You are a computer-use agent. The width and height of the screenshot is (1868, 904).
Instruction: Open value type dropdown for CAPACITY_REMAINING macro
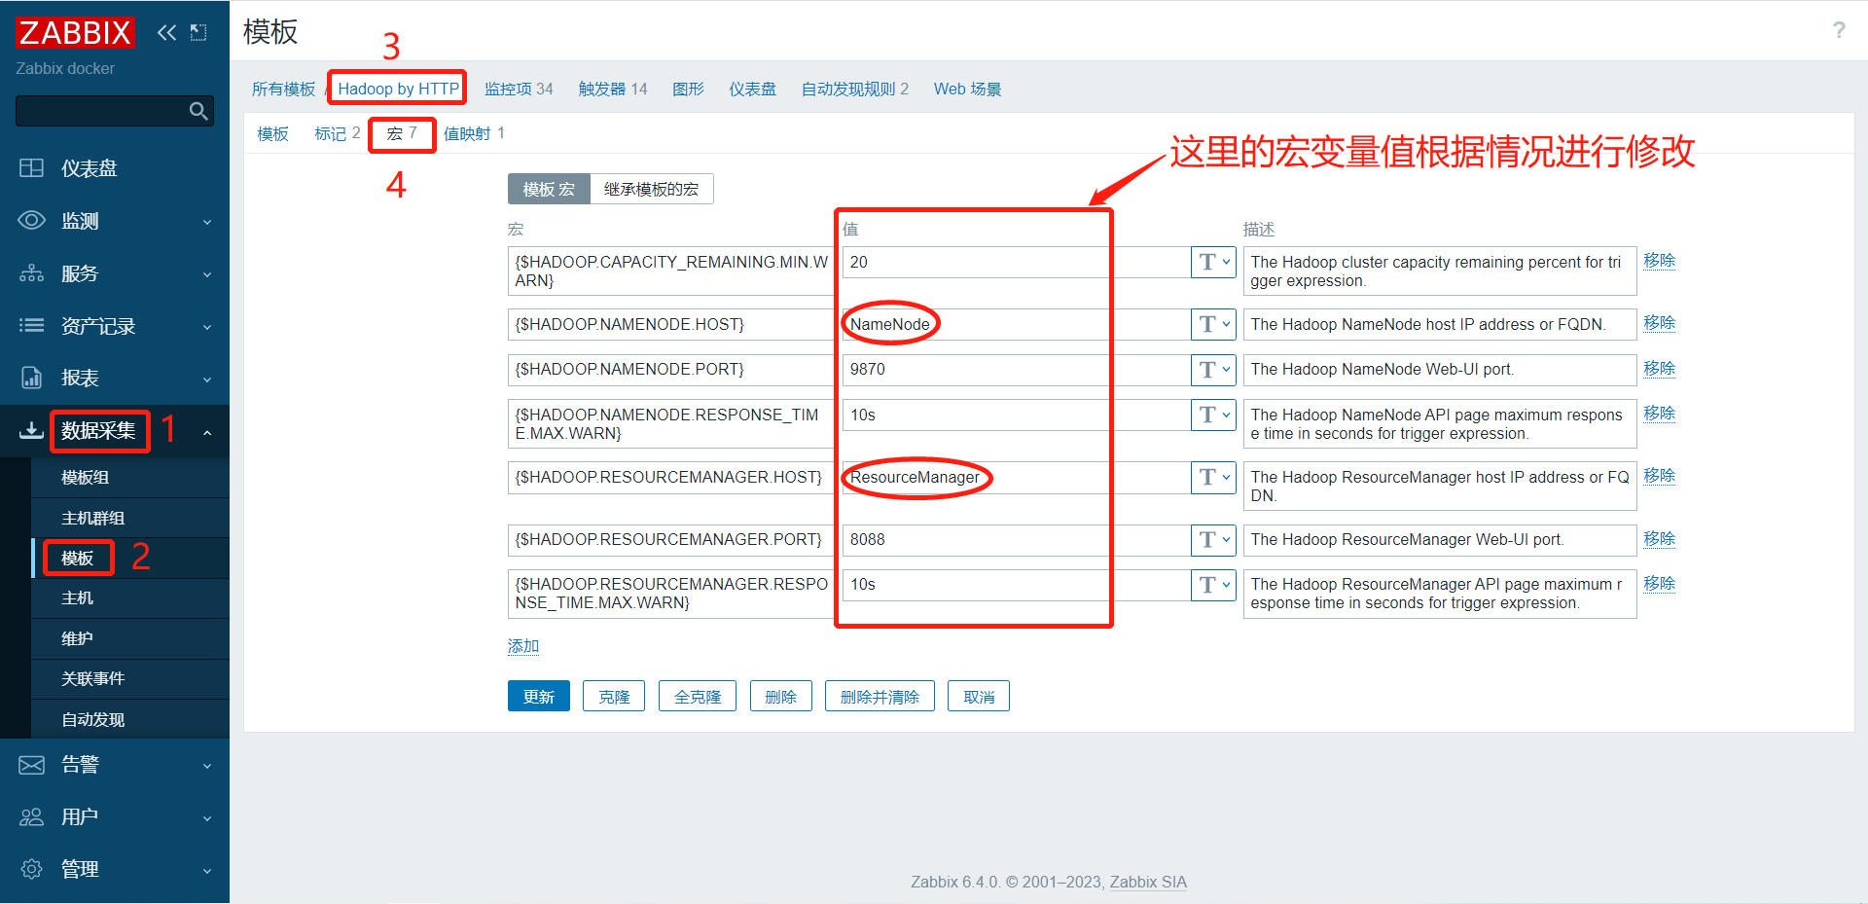1213,262
